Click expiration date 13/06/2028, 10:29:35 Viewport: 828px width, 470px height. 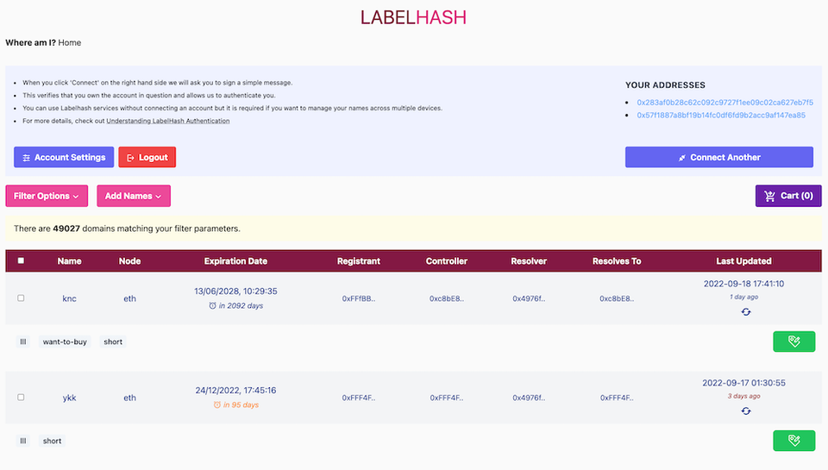tap(235, 291)
